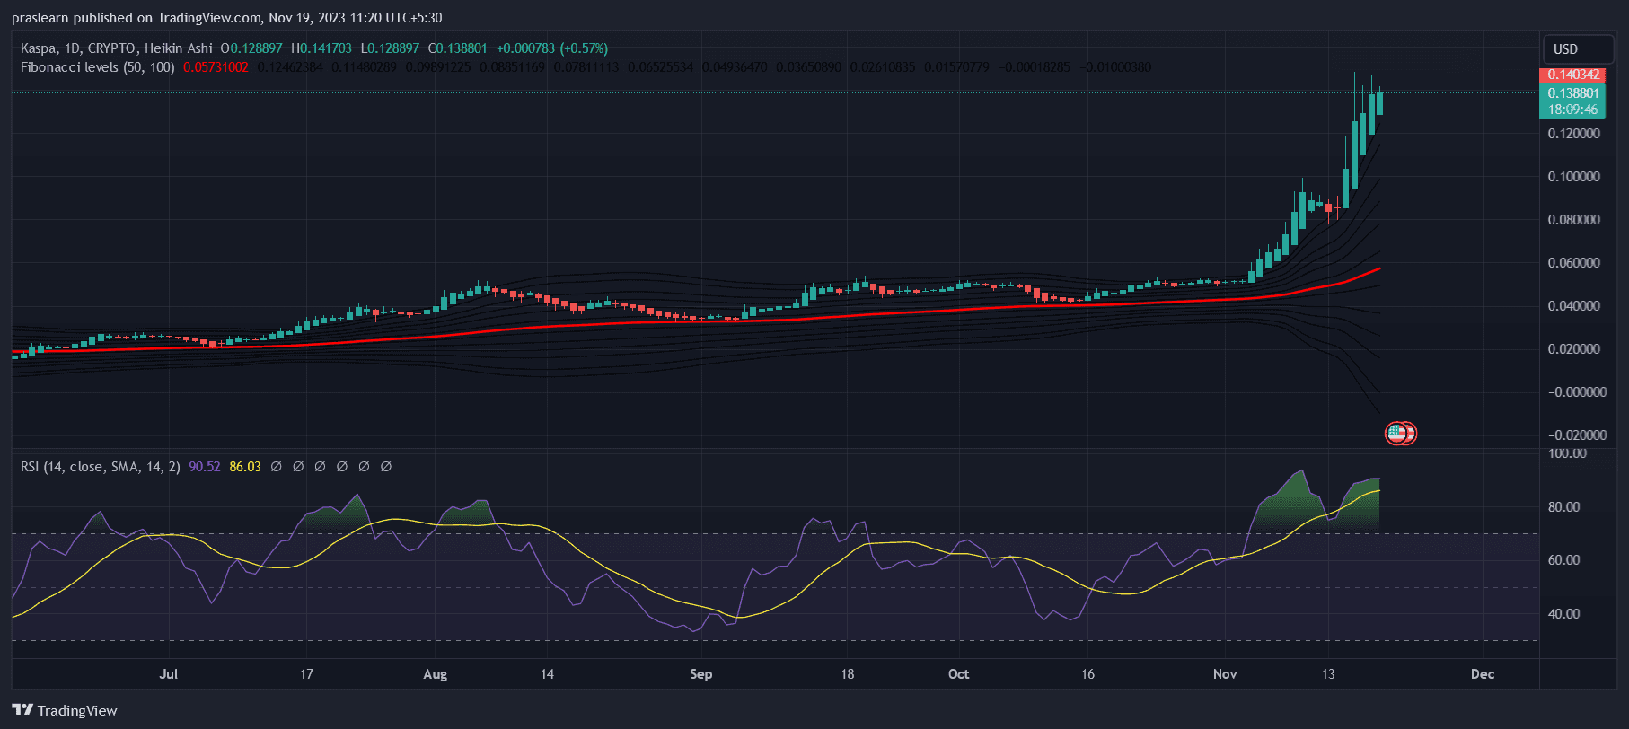The image size is (1629, 729).
Task: Select the RSI indicator legend title
Action: pos(100,467)
